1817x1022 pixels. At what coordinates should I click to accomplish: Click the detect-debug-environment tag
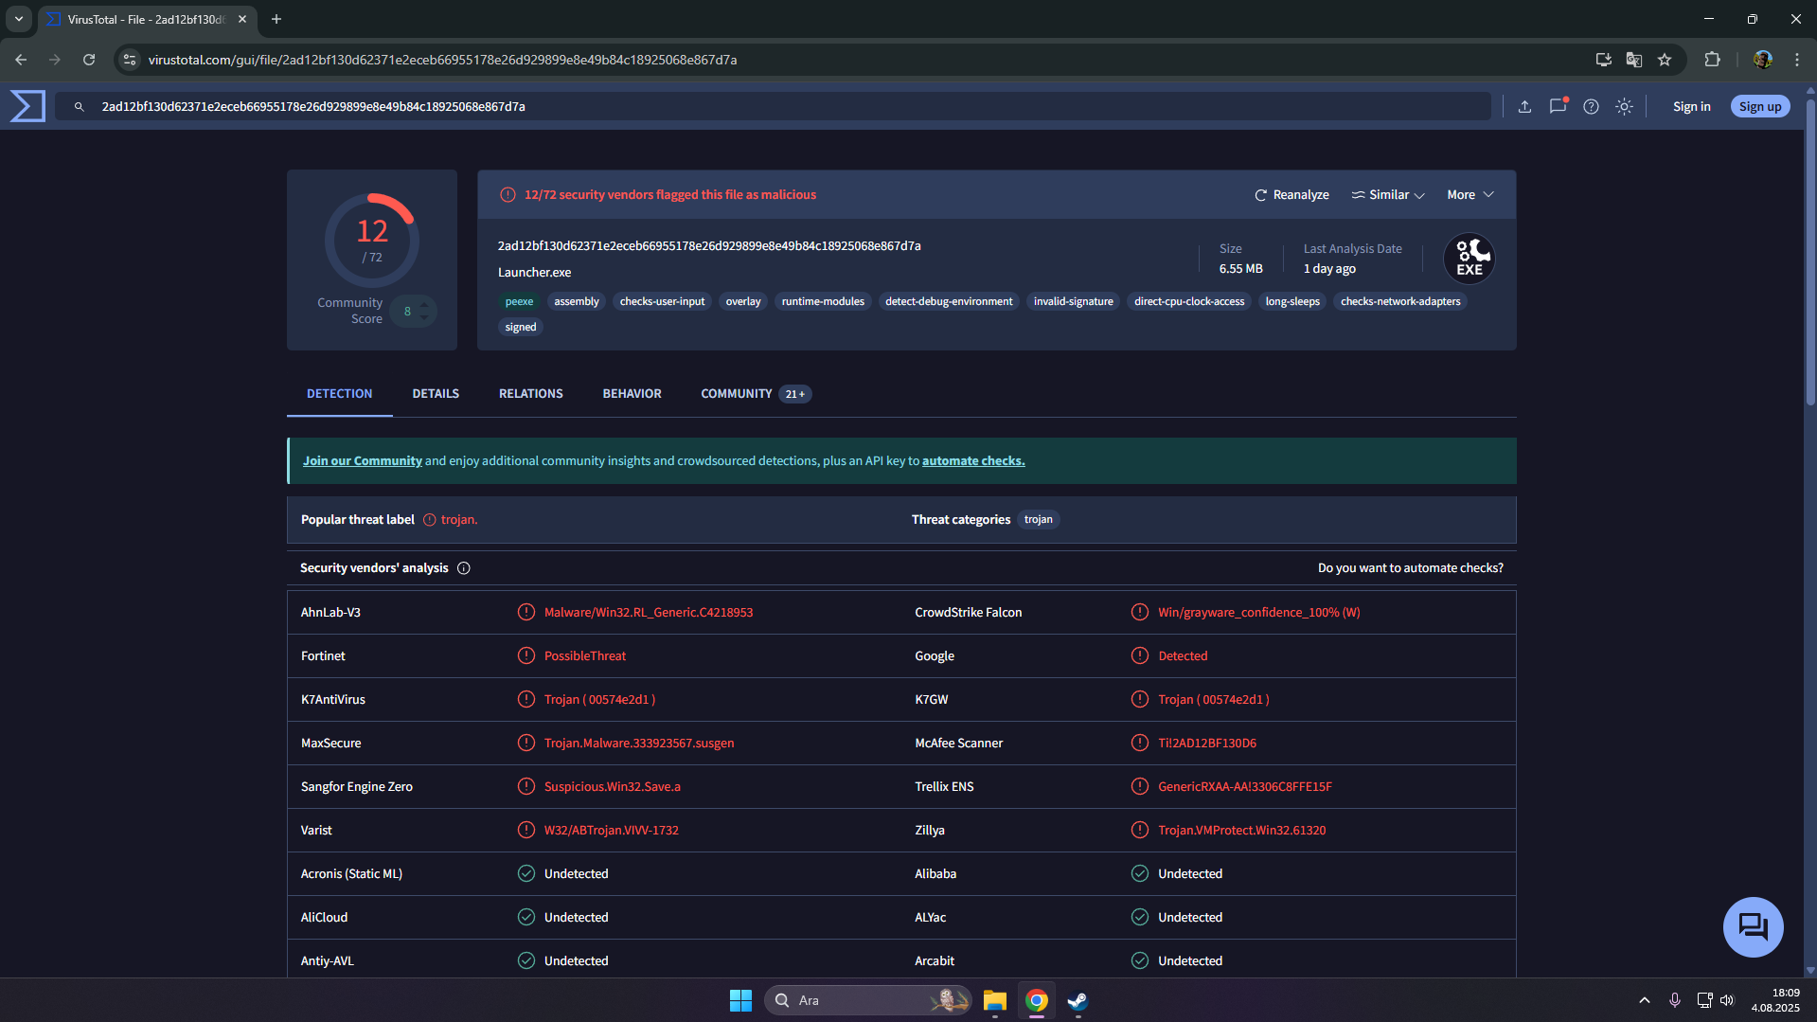[x=949, y=302]
